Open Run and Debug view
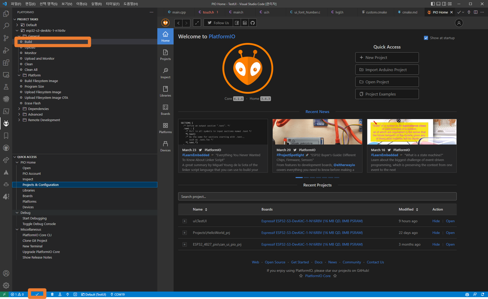The height and width of the screenshot is (299, 488). point(6,50)
